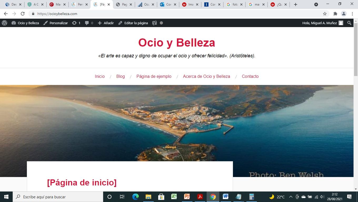Click the browser forward arrow

(x=14, y=14)
